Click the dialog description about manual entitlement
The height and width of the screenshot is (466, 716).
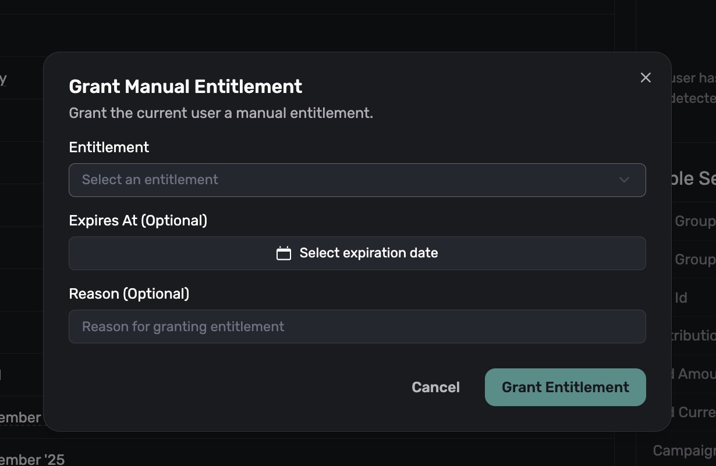tap(221, 113)
